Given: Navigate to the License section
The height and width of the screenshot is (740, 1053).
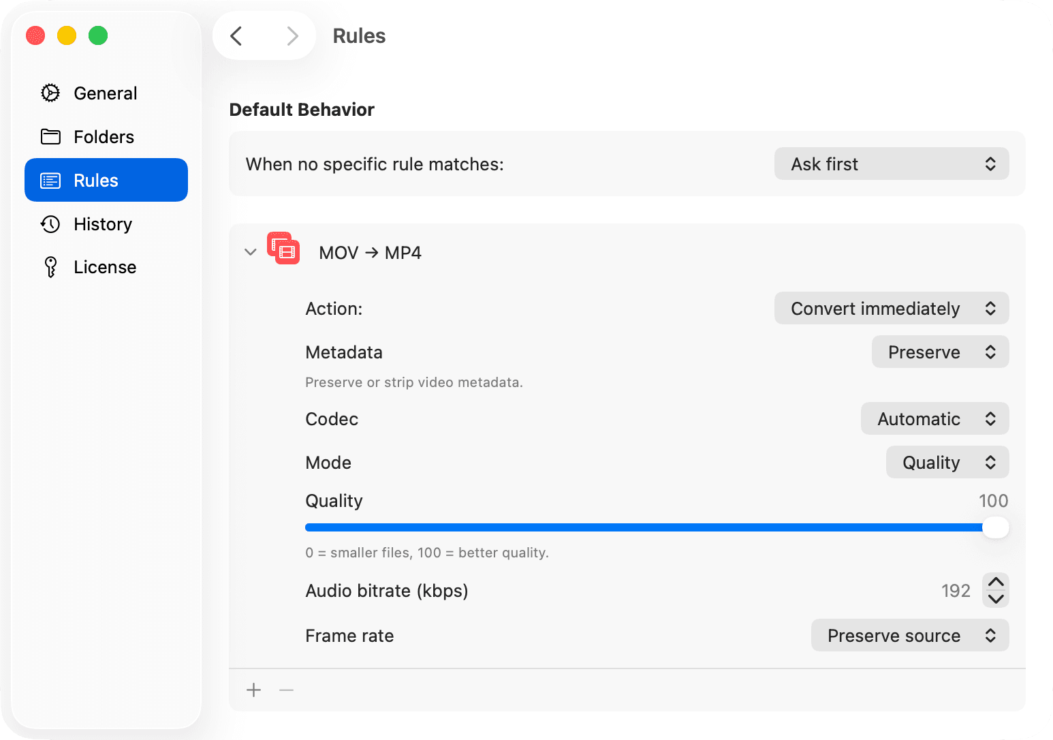Looking at the screenshot, I should point(105,266).
